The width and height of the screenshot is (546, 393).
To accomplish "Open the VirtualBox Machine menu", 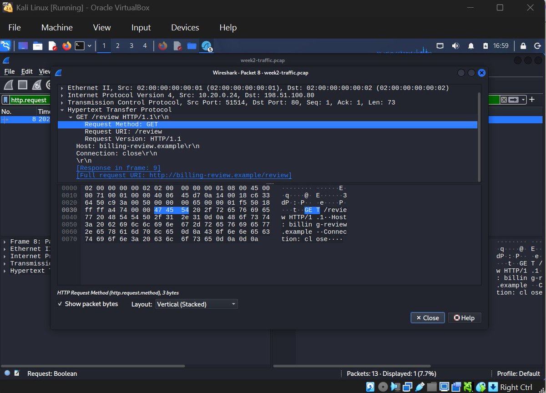I will pyautogui.click(x=57, y=28).
